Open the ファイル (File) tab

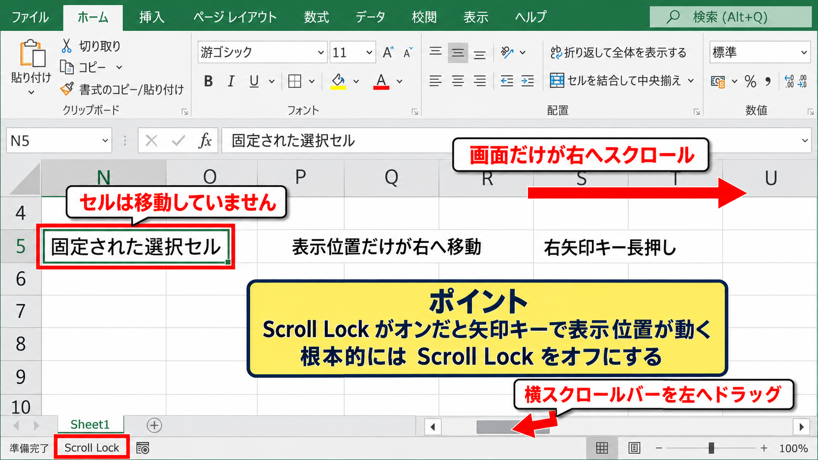click(x=30, y=17)
